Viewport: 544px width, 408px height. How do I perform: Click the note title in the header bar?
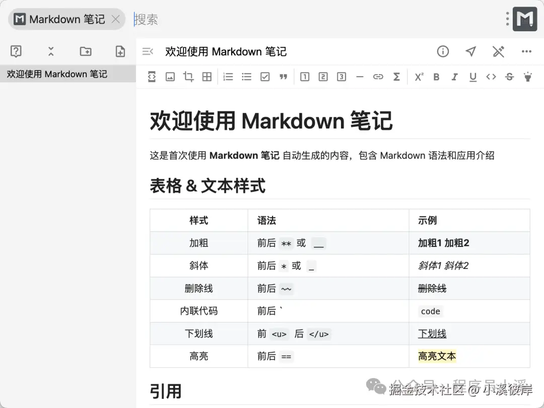(x=226, y=52)
